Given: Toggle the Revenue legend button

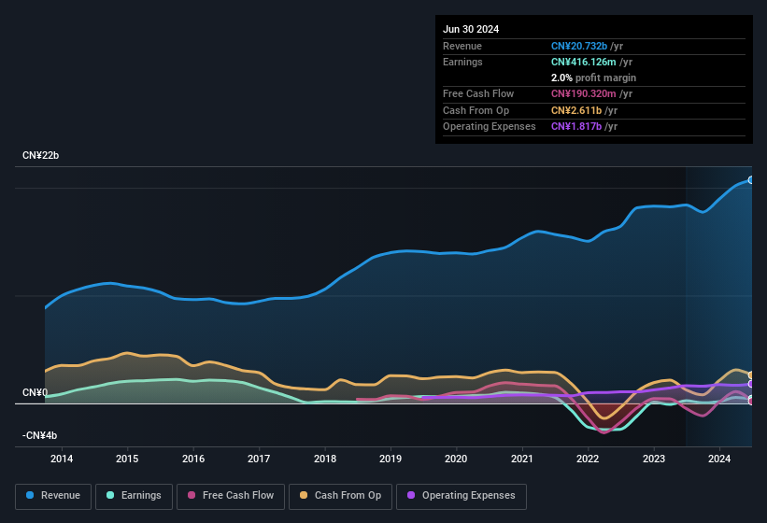Looking at the screenshot, I should click(53, 496).
